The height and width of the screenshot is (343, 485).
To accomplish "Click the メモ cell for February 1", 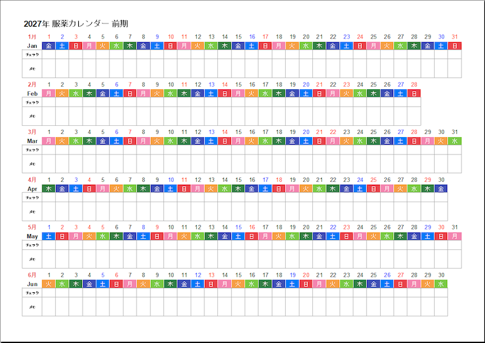I will point(48,116).
